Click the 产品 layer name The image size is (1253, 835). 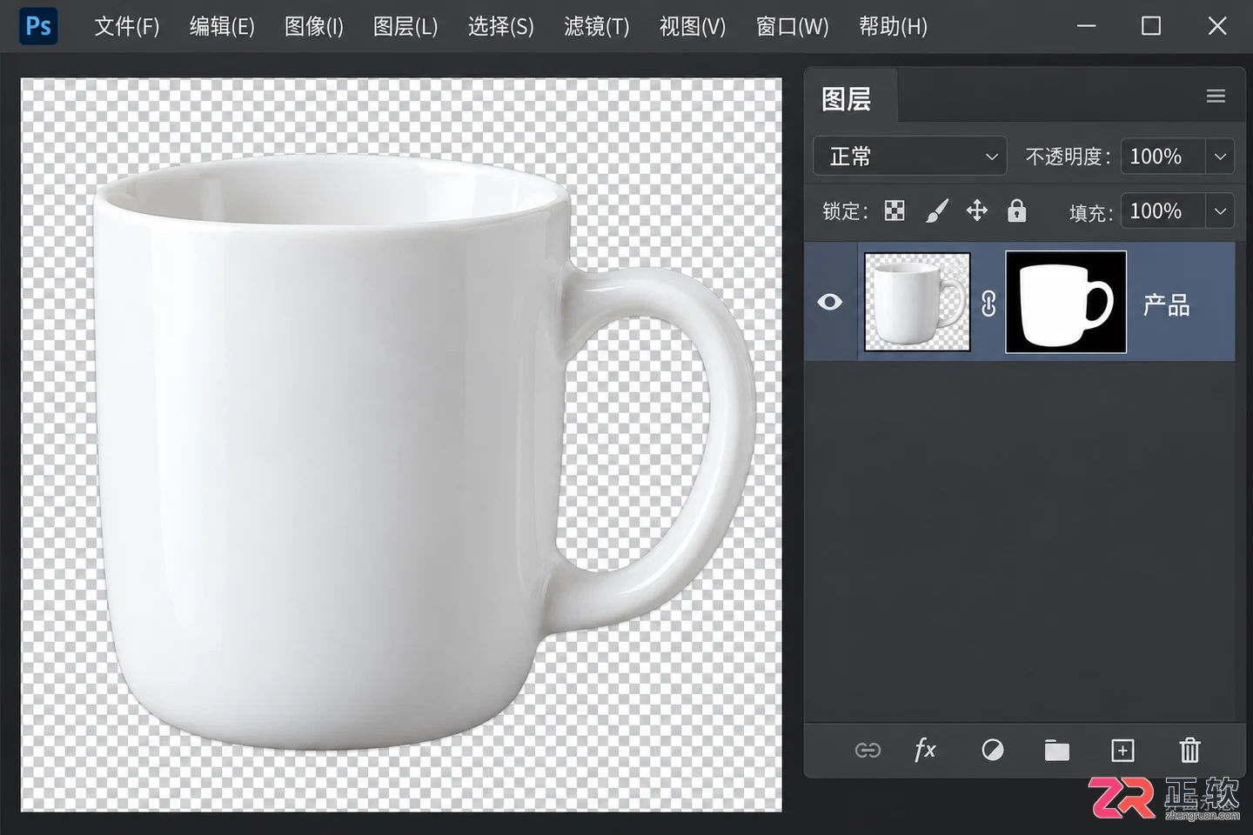click(x=1167, y=304)
